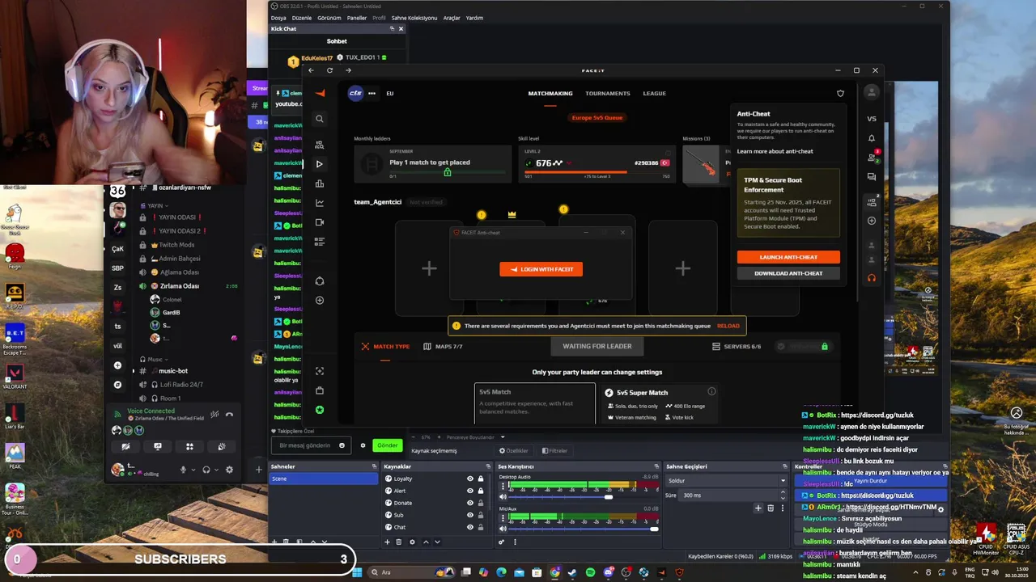Open FACEIT stats line-graph icon
Image resolution: width=1036 pixels, height=582 pixels.
coord(320,203)
